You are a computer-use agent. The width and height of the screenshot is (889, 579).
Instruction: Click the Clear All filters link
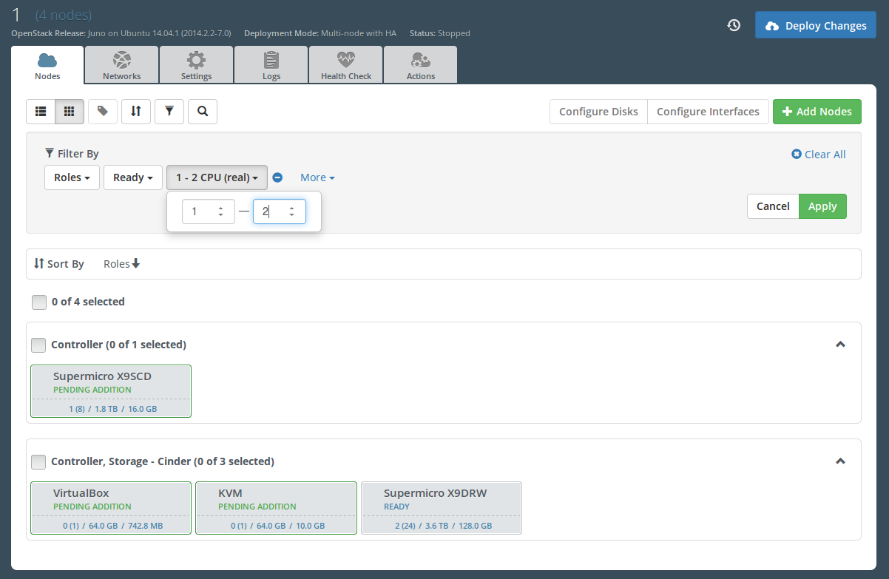pyautogui.click(x=819, y=155)
